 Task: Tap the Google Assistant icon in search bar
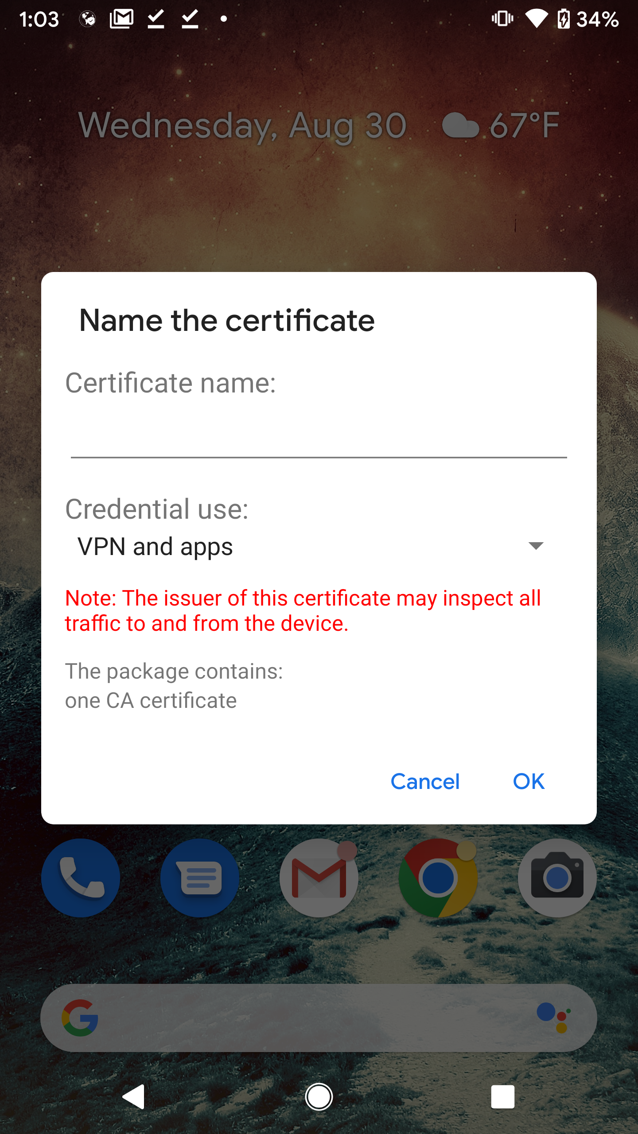pos(554,1017)
